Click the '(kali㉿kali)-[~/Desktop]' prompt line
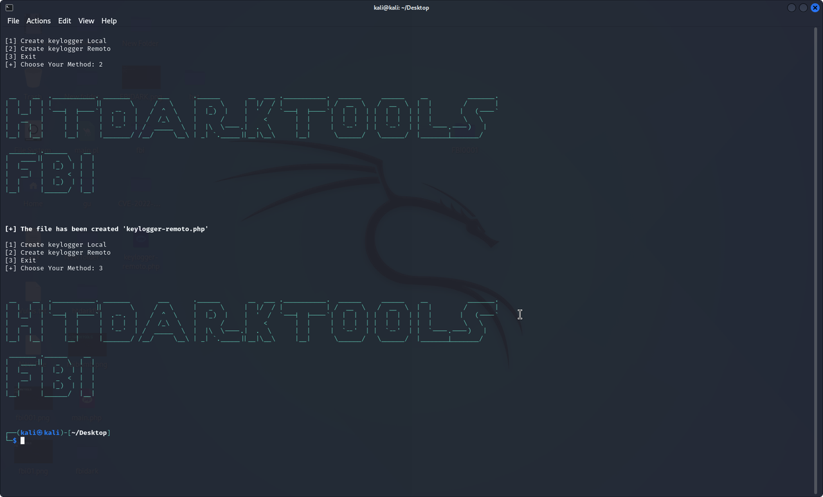Viewport: 823px width, 497px height. 59,433
